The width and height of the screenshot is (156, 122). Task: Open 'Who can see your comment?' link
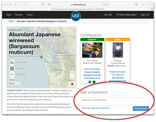point(96,108)
